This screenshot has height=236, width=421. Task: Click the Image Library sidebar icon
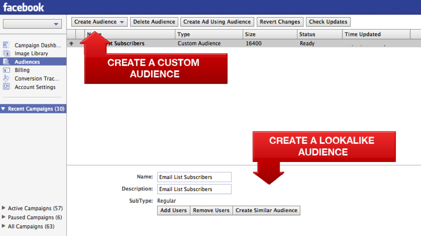[x=6, y=53]
